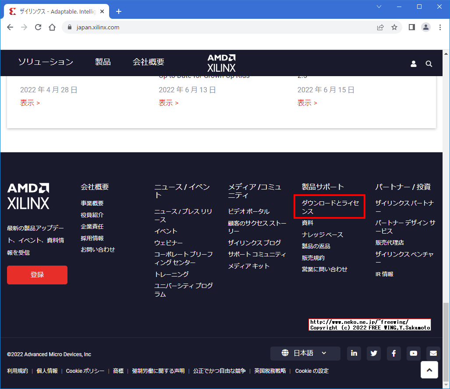Image resolution: width=450 pixels, height=389 pixels.
Task: Open the 日本語 language selector
Action: point(305,353)
